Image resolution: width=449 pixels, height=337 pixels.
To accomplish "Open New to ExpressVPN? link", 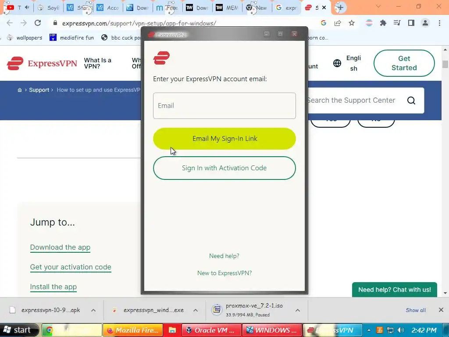I will tap(224, 273).
